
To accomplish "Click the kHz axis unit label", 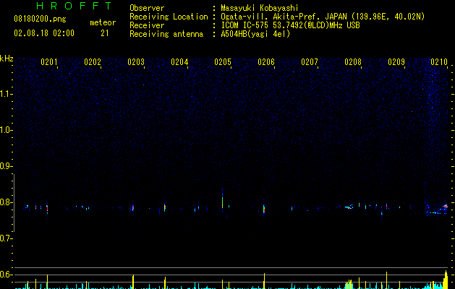I will pyautogui.click(x=7, y=59).
